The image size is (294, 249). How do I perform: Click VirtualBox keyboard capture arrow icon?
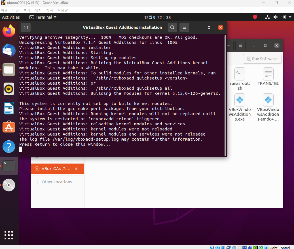pos(266,247)
